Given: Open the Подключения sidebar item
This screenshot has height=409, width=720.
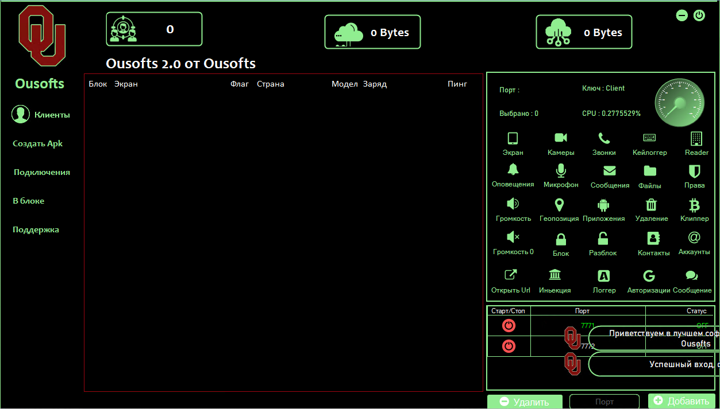Looking at the screenshot, I should [x=42, y=172].
